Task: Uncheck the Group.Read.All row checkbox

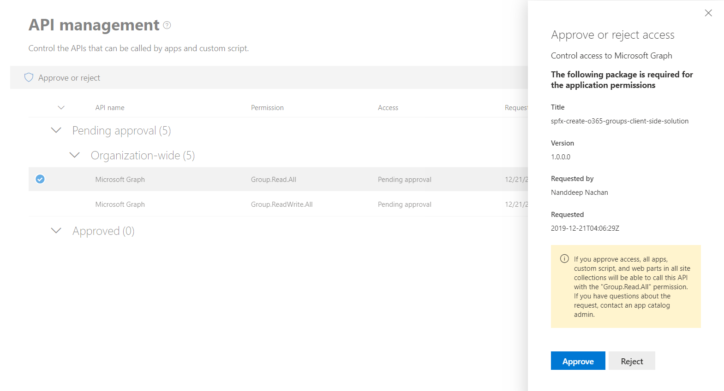Action: pos(40,179)
